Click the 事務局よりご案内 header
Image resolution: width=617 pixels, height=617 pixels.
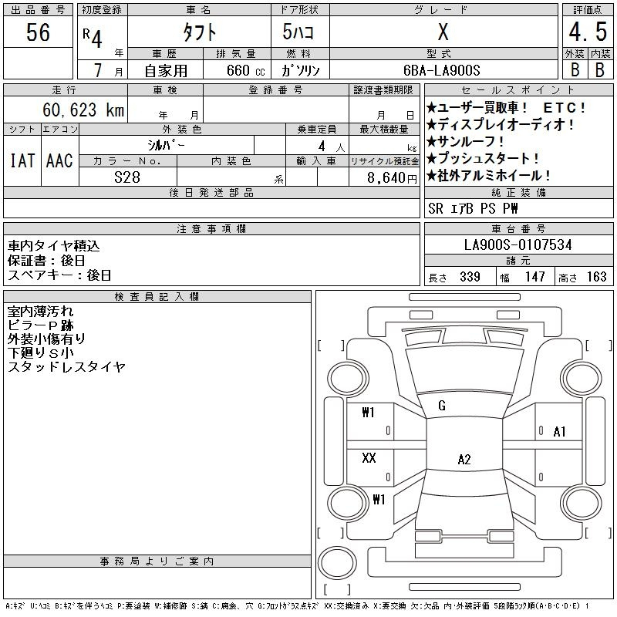[157, 561]
